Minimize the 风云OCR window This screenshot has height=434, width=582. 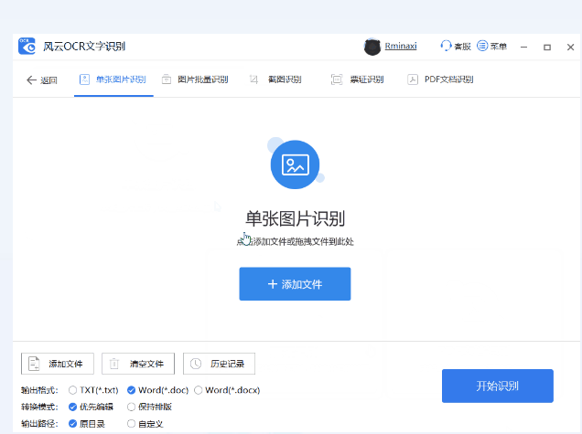pyautogui.click(x=523, y=48)
